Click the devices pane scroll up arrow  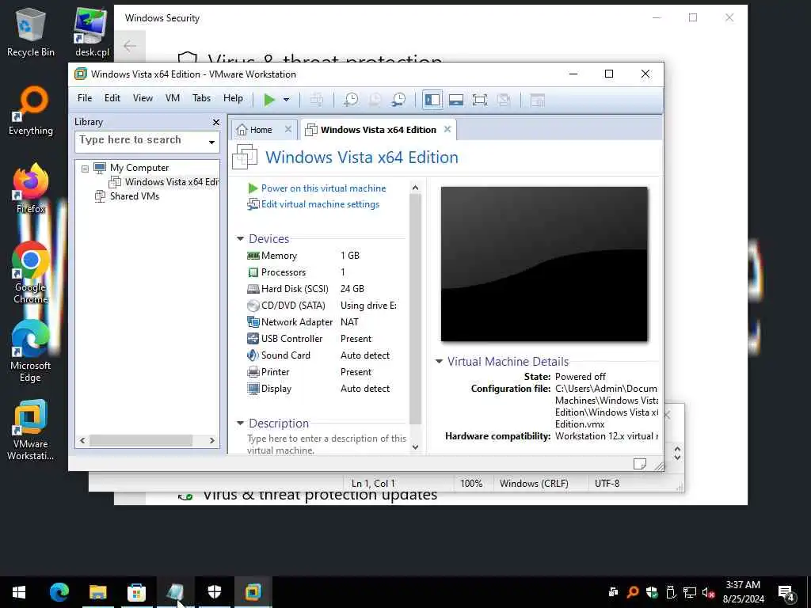[415, 188]
